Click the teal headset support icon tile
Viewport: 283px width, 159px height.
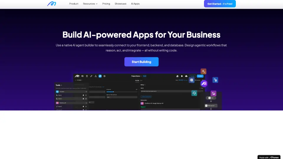(x=194, y=93)
